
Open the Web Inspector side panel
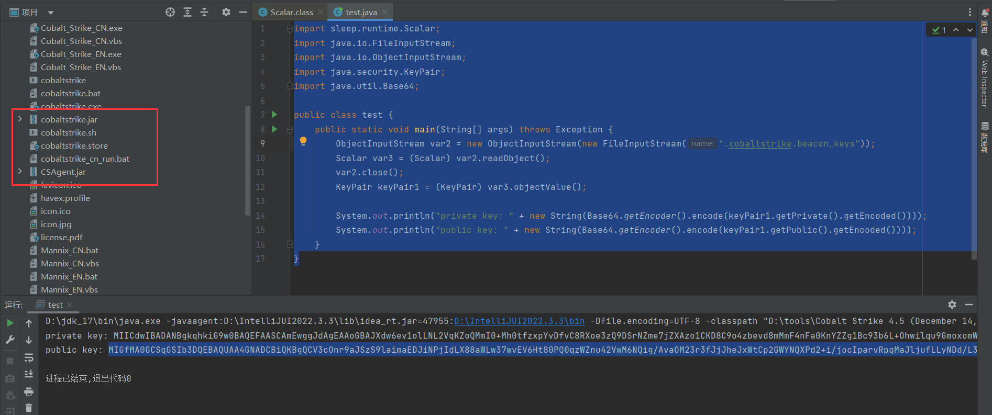(985, 78)
